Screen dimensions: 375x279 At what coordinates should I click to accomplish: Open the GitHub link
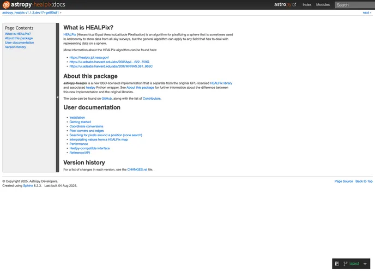tap(107, 99)
